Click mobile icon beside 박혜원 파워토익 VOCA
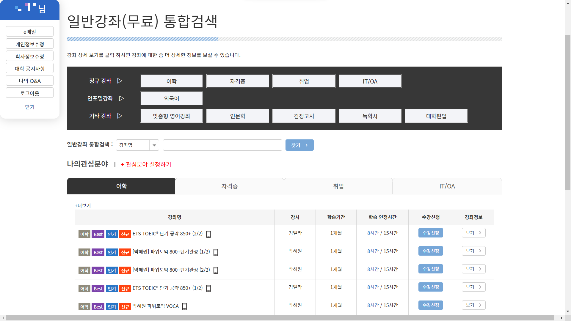 coord(184,306)
